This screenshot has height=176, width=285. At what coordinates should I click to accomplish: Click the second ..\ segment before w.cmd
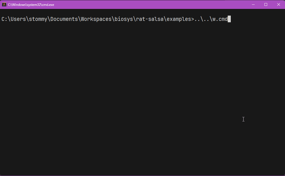click(x=208, y=19)
